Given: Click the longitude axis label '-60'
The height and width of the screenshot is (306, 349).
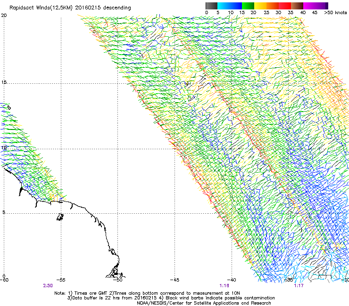Looking at the screenshot, I should click(x=4, y=280).
